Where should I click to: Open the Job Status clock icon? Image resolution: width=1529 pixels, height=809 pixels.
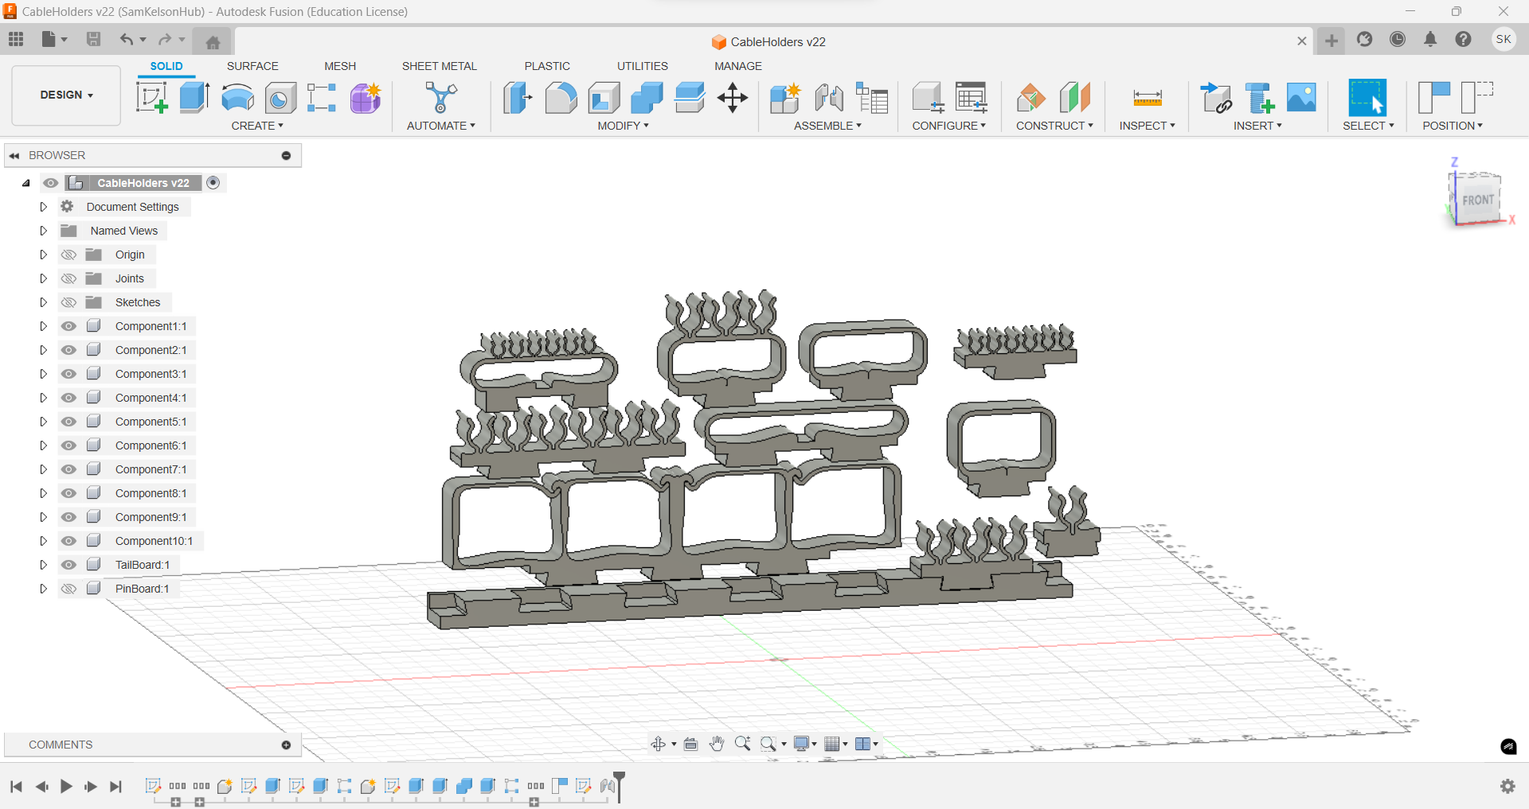1398,39
